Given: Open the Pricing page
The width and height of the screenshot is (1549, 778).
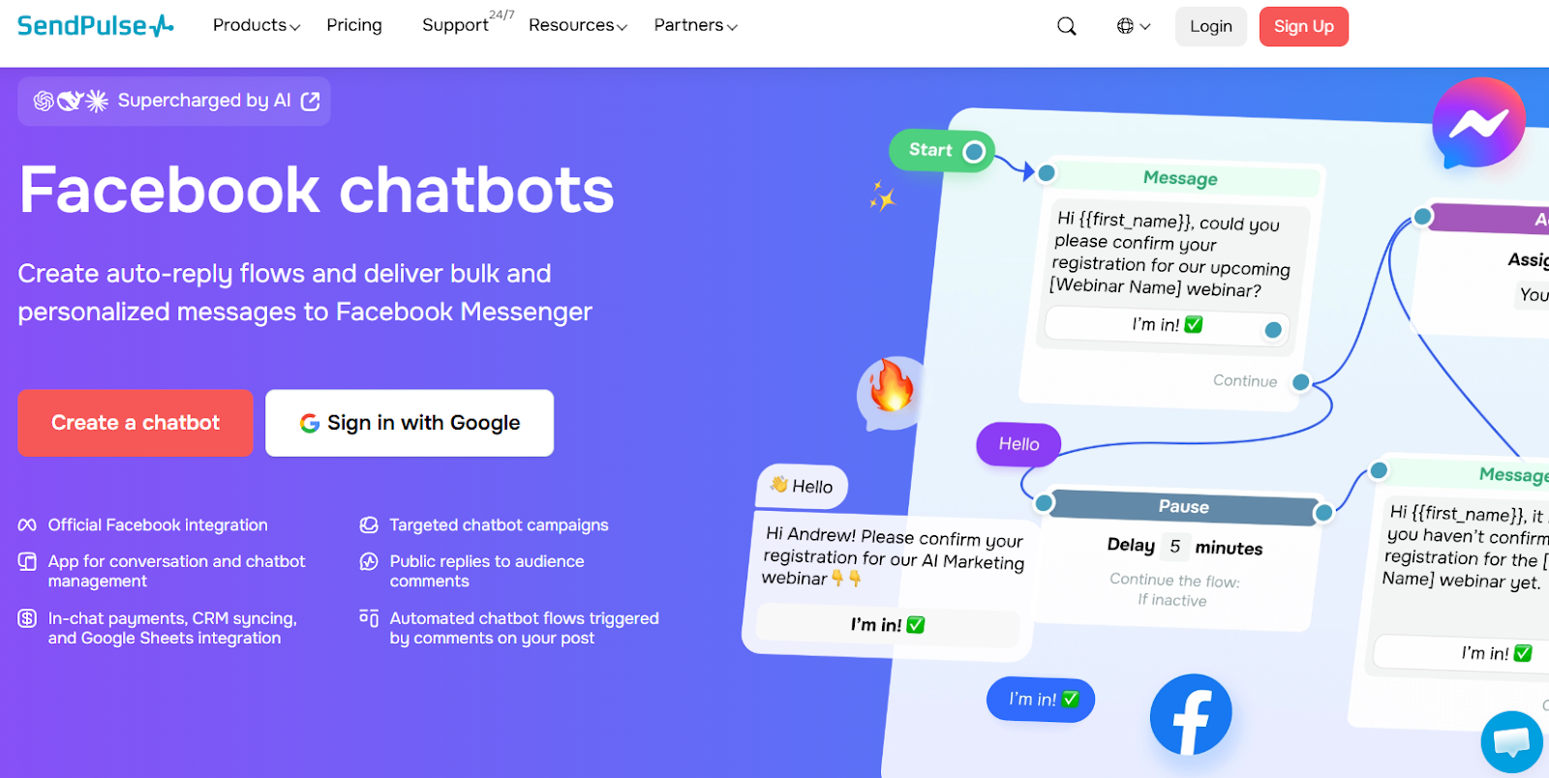Looking at the screenshot, I should tap(354, 25).
